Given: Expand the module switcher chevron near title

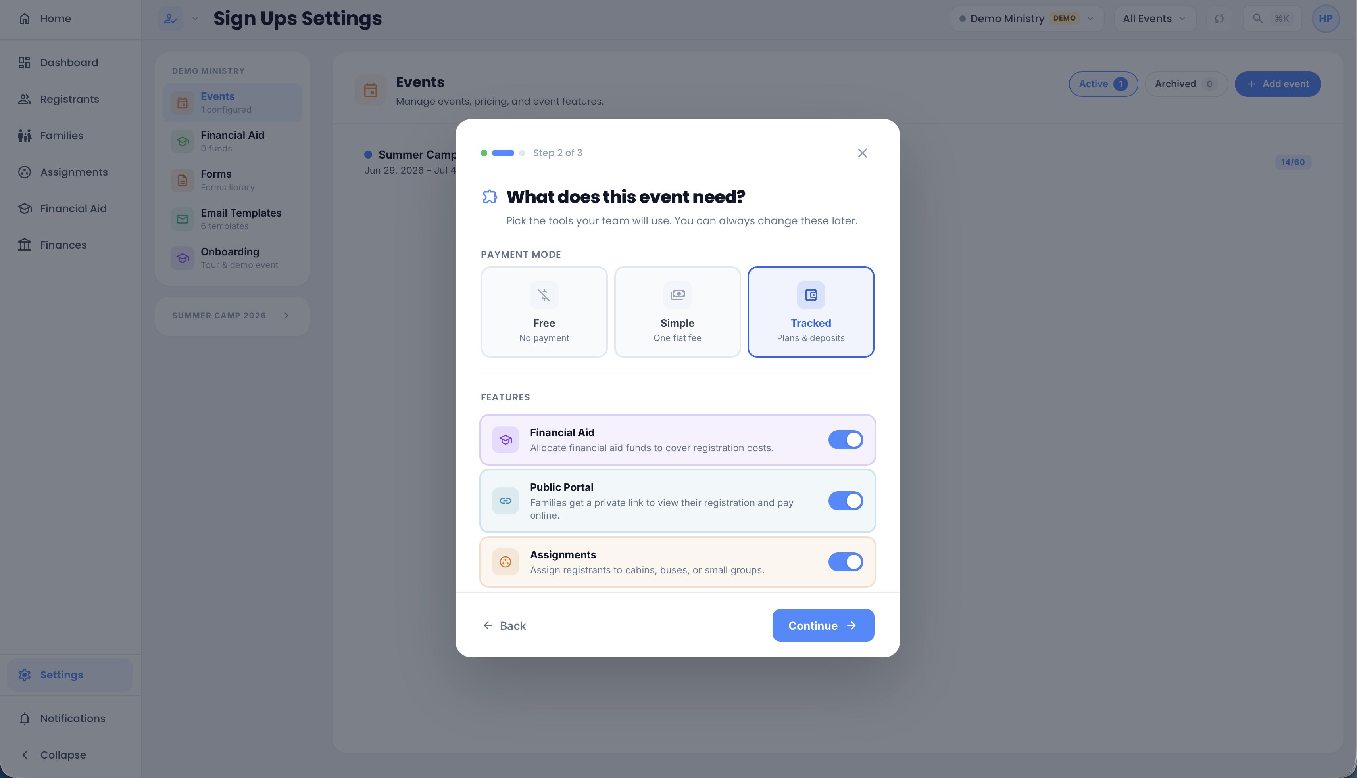Looking at the screenshot, I should (195, 19).
